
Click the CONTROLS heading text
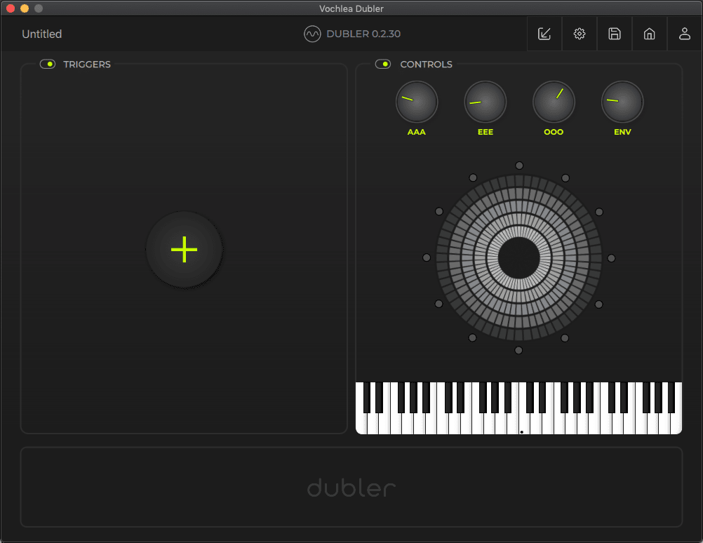(426, 64)
